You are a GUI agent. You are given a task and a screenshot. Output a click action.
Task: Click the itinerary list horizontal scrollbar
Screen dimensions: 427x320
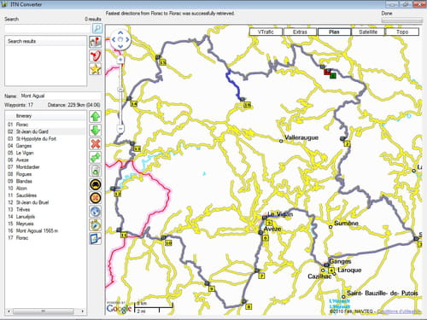(x=45, y=311)
